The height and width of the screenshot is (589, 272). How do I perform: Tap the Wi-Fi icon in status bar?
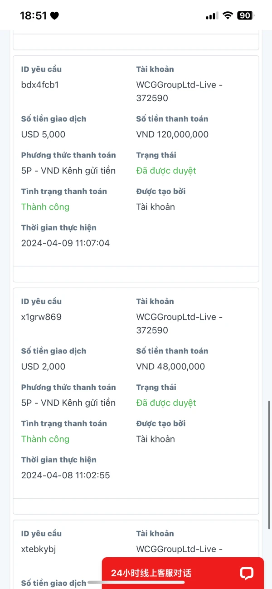coord(227,15)
